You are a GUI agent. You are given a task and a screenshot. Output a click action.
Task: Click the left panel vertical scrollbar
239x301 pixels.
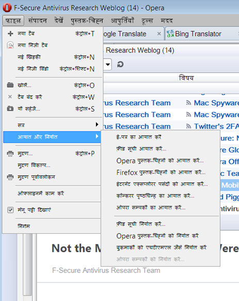(27, 265)
